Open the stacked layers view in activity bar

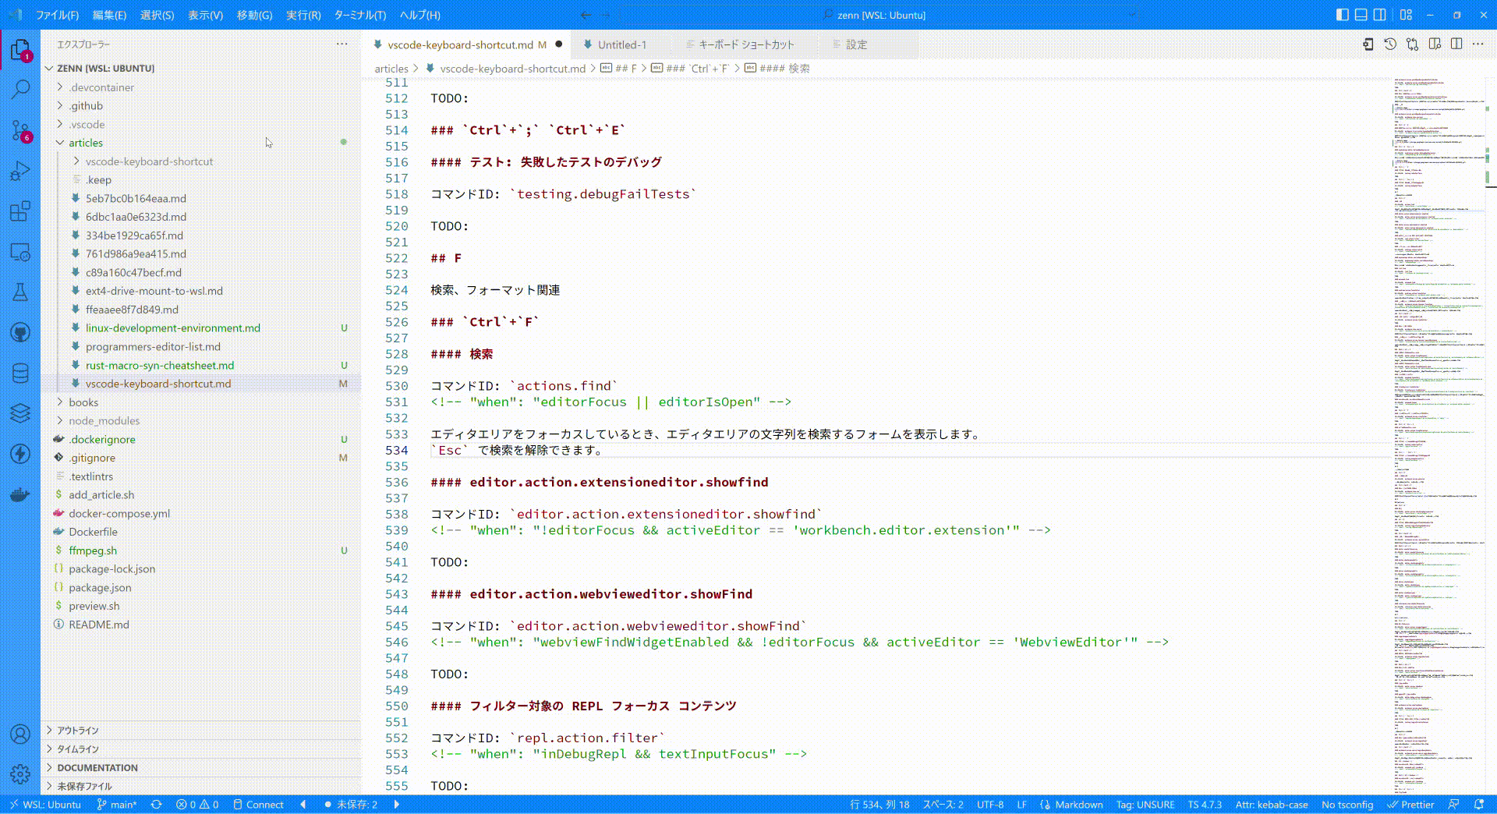[x=20, y=413]
